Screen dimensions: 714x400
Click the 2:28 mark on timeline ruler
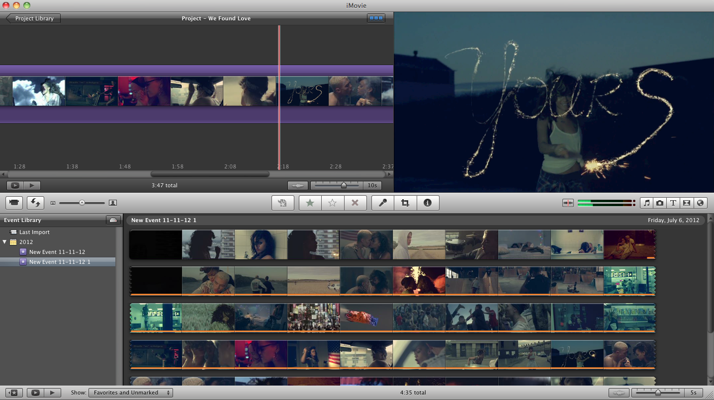336,166
